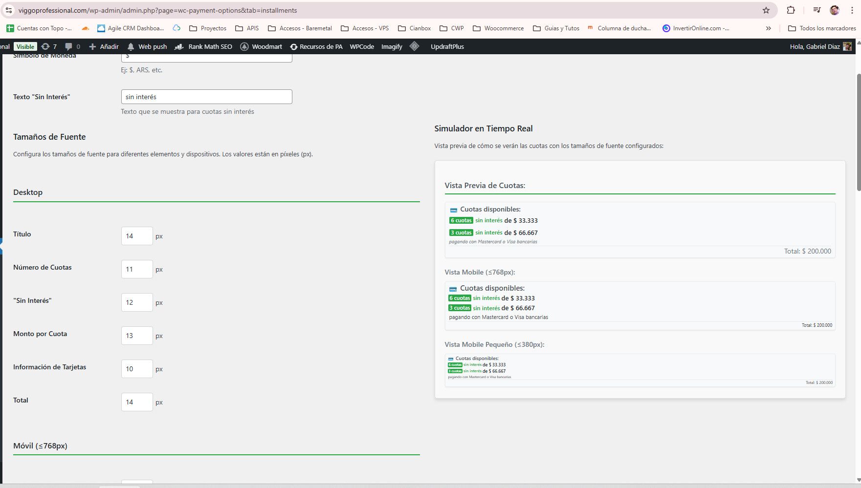This screenshot has width=861, height=488.
Task: Click the Texto "Sin Interés" input field
Action: click(206, 97)
